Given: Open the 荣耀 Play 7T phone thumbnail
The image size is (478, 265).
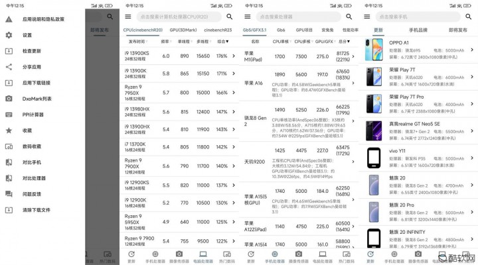Looking at the screenshot, I should (x=374, y=77).
